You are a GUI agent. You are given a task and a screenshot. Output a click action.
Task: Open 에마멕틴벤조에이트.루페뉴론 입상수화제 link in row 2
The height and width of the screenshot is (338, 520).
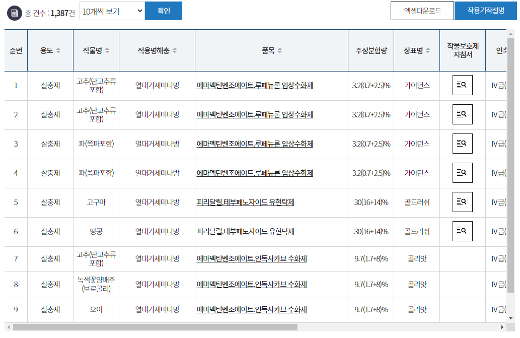pyautogui.click(x=255, y=115)
